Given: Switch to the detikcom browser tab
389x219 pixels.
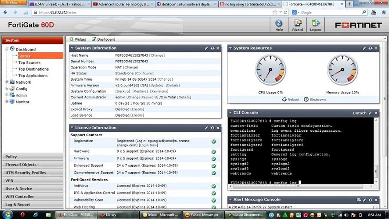Looking at the screenshot, I should 187,4.
